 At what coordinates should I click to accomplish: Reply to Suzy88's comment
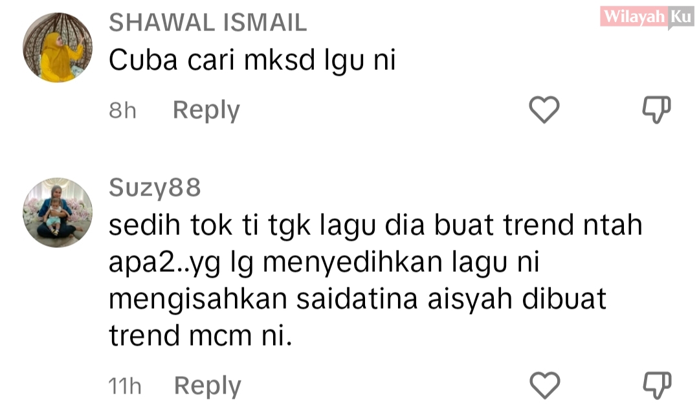click(207, 386)
